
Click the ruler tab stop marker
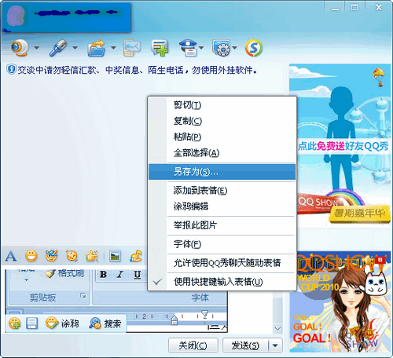[205, 314]
